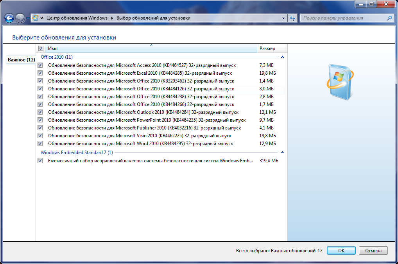Click the Windows Update breadcrumb

[x=77, y=18]
